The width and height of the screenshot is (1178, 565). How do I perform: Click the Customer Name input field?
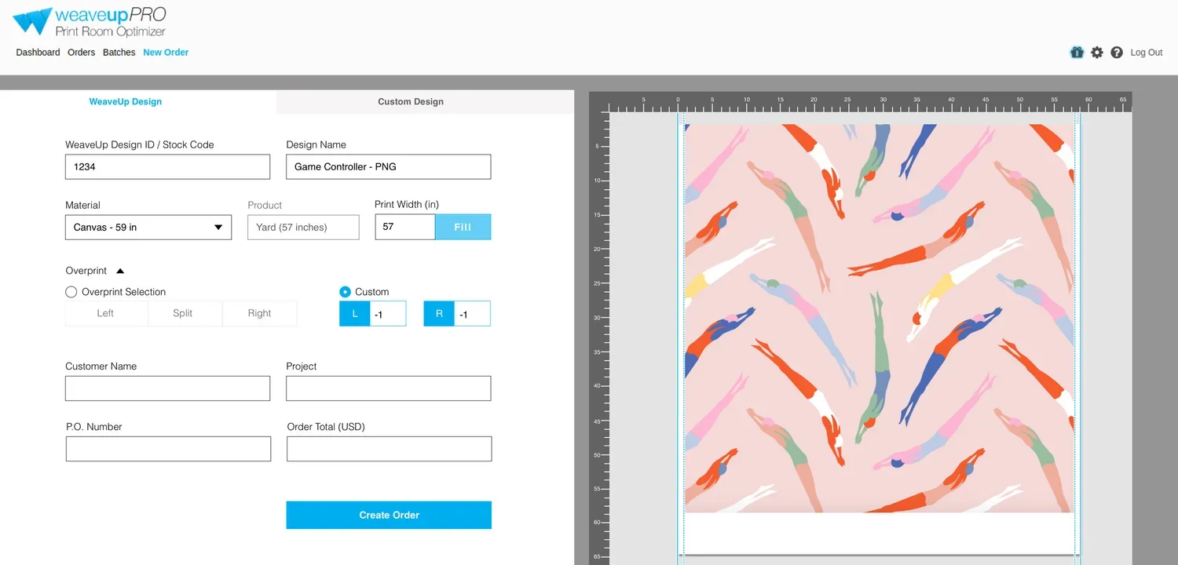pos(167,388)
